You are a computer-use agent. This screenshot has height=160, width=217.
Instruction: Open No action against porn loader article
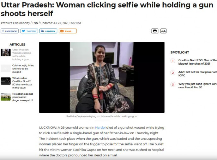coord(22,97)
